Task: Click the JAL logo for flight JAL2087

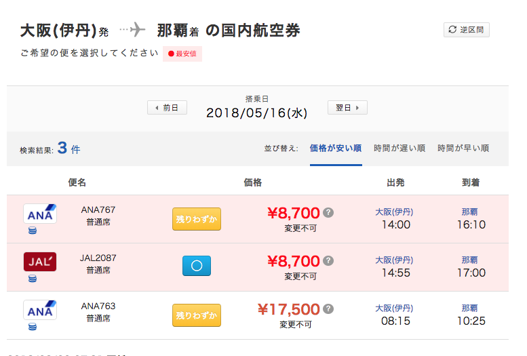Action: [x=40, y=262]
